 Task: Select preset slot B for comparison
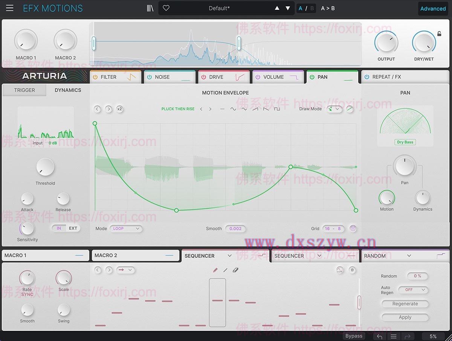tap(312, 8)
